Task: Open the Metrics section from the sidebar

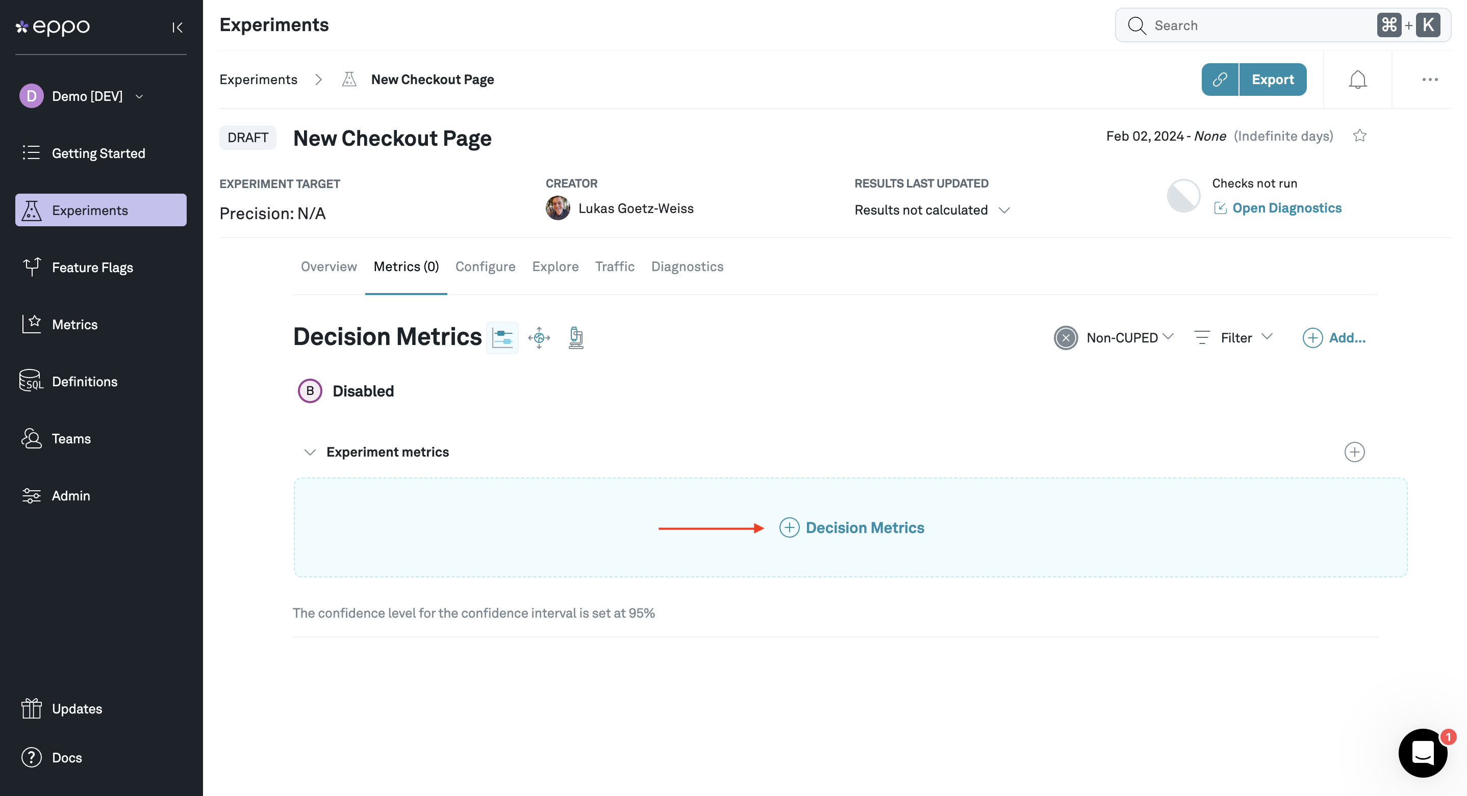Action: [x=31, y=324]
